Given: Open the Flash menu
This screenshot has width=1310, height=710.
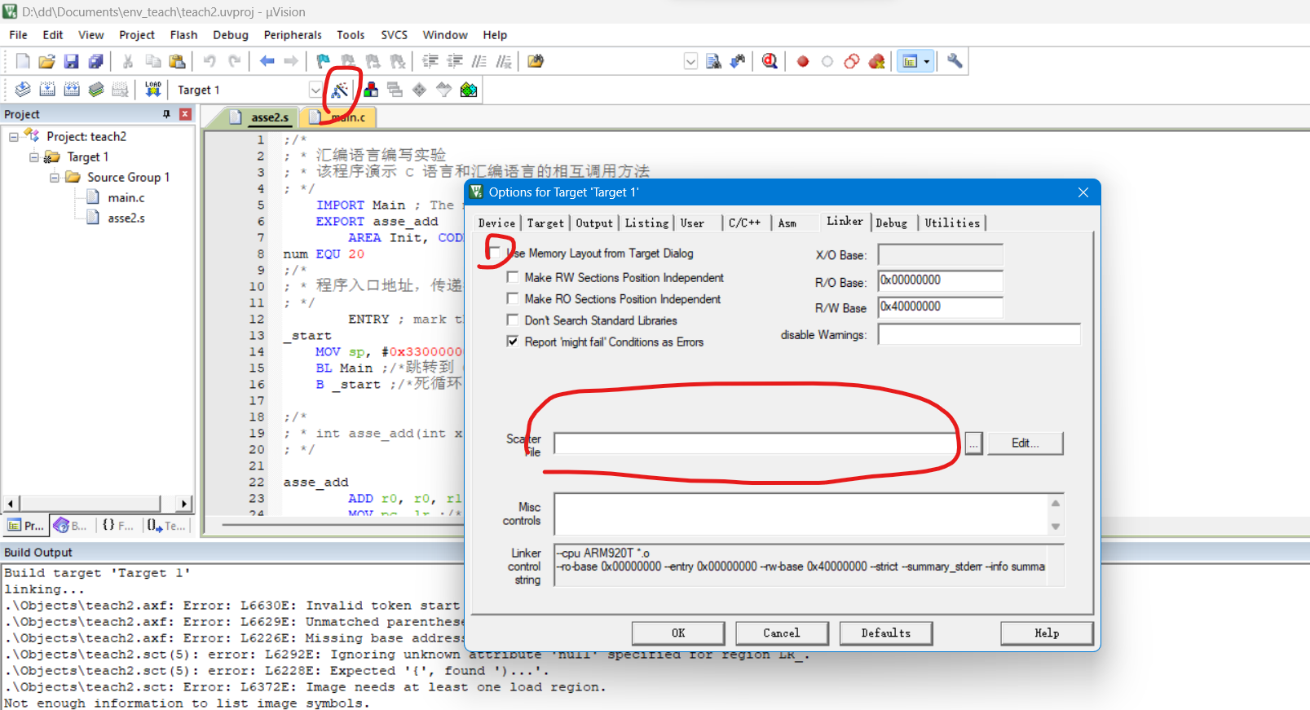Looking at the screenshot, I should tap(183, 35).
